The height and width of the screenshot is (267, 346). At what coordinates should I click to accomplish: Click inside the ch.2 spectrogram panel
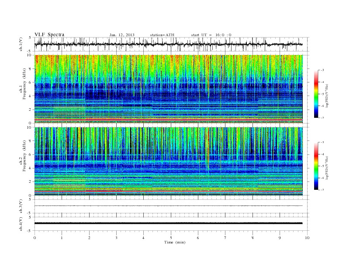[x=168, y=161]
